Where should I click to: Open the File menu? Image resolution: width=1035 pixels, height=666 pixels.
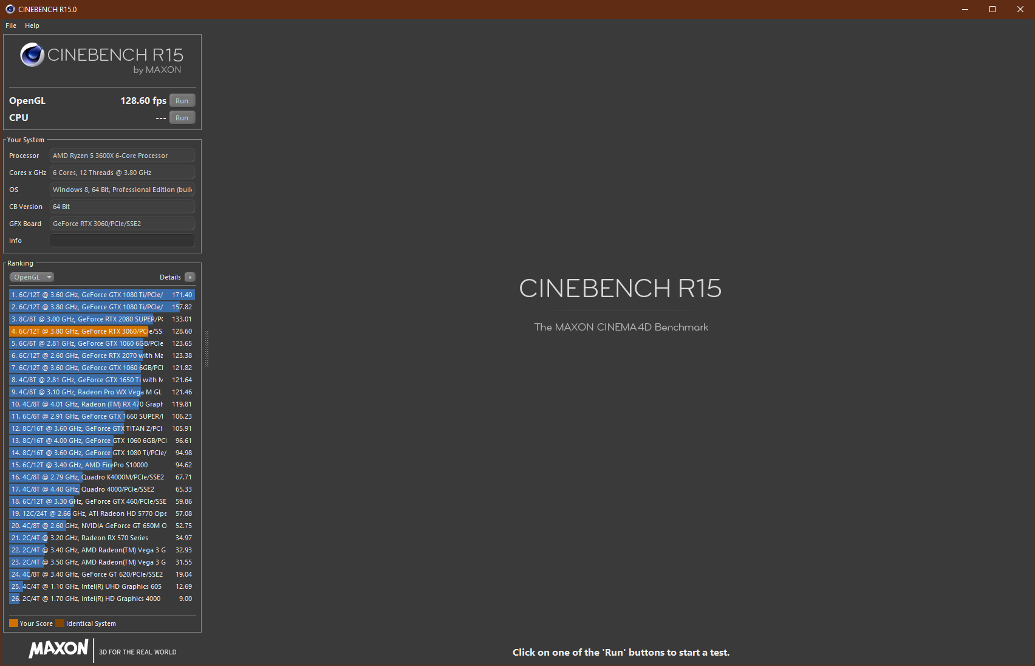pyautogui.click(x=11, y=26)
